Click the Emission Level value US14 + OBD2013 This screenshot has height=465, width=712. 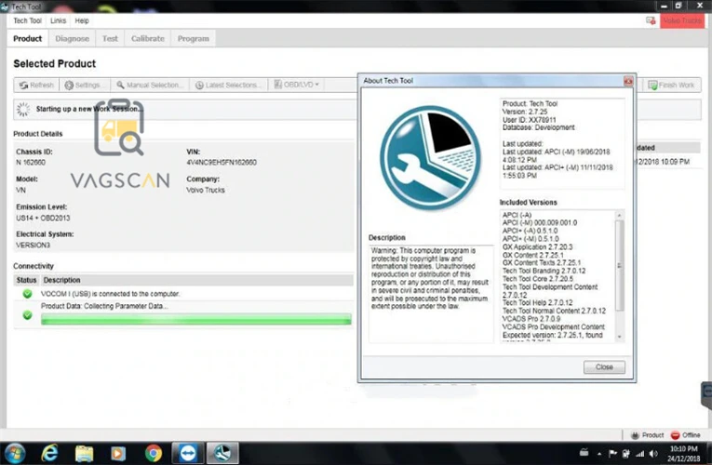[43, 218]
